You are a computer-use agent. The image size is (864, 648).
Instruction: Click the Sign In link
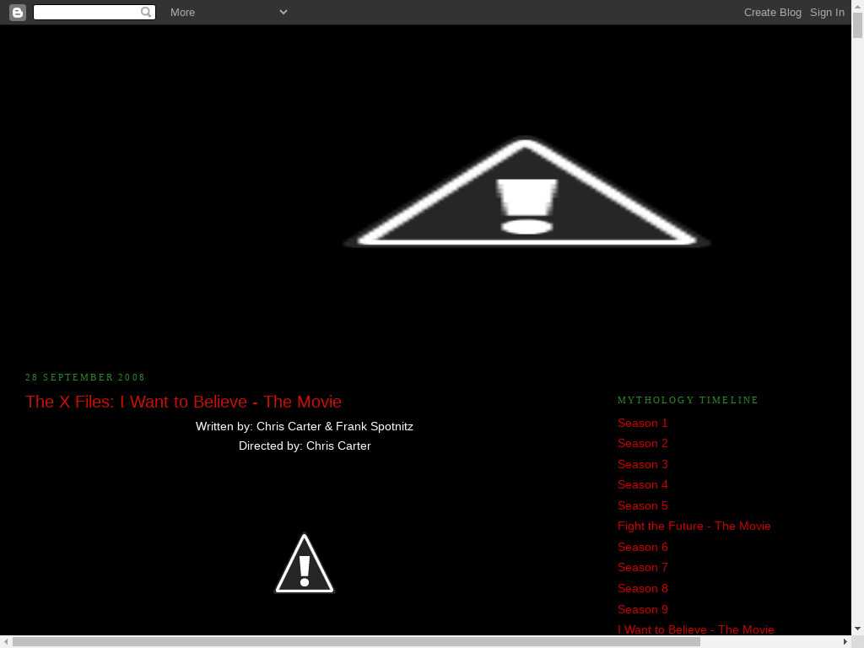click(x=827, y=12)
